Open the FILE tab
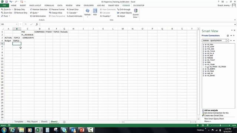 tap(4, 6)
